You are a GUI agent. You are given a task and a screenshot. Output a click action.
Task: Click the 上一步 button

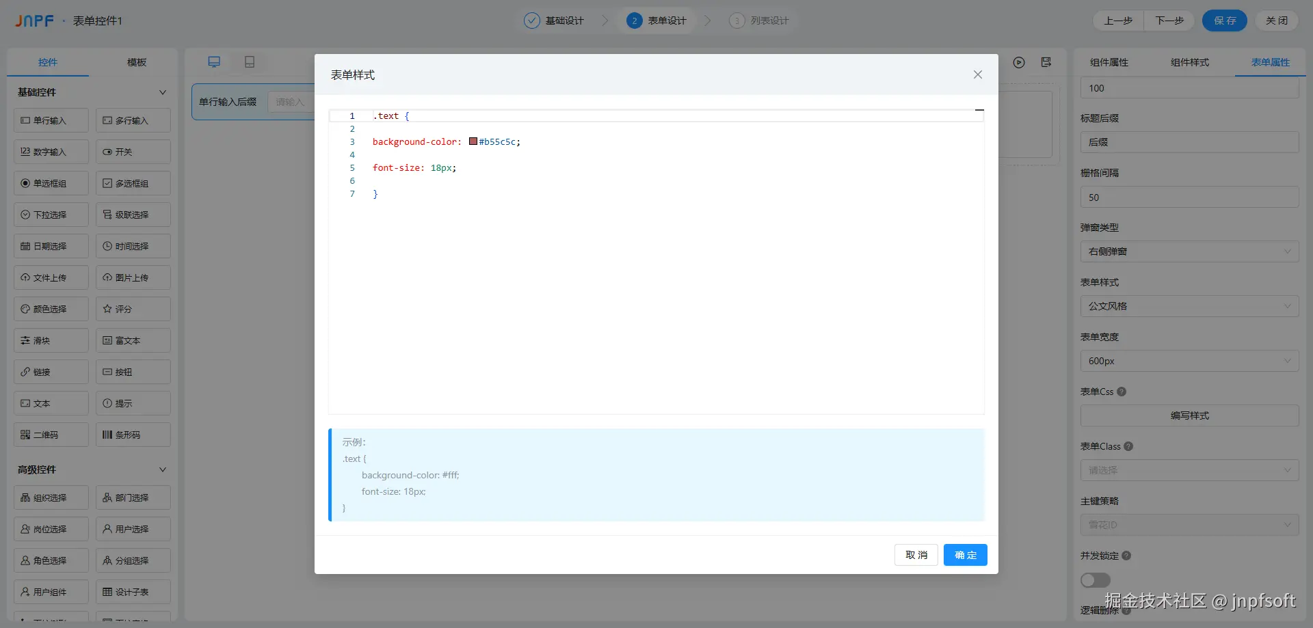(x=1118, y=21)
